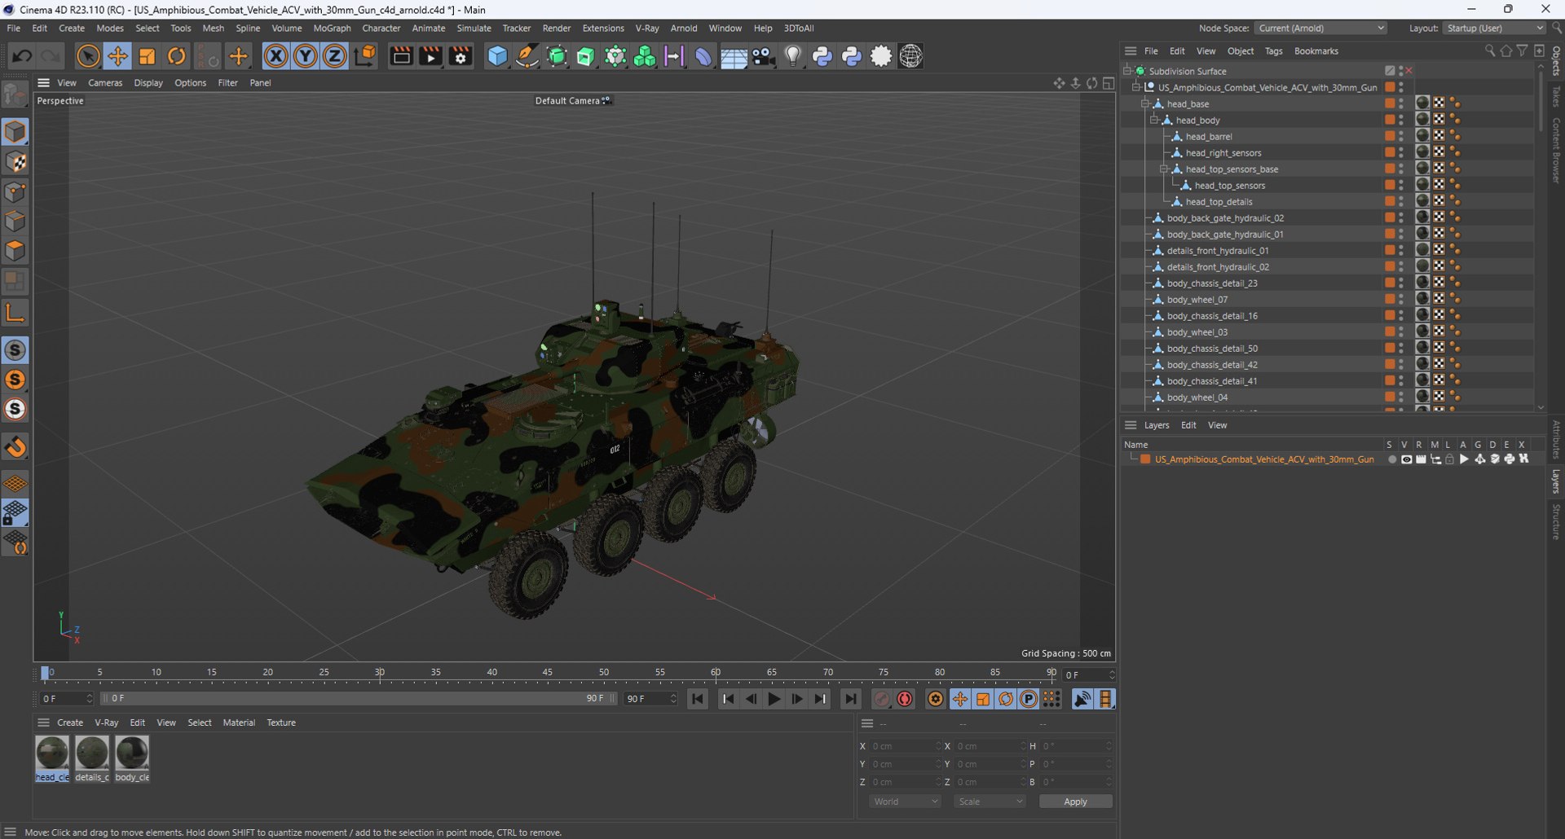
Task: Open the Create menu in Material Manager
Action: [x=70, y=723]
